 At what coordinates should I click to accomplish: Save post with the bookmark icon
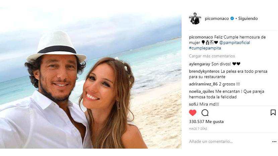[x=273, y=113]
